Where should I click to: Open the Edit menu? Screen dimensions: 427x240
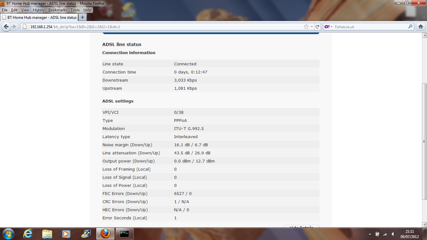(14, 10)
